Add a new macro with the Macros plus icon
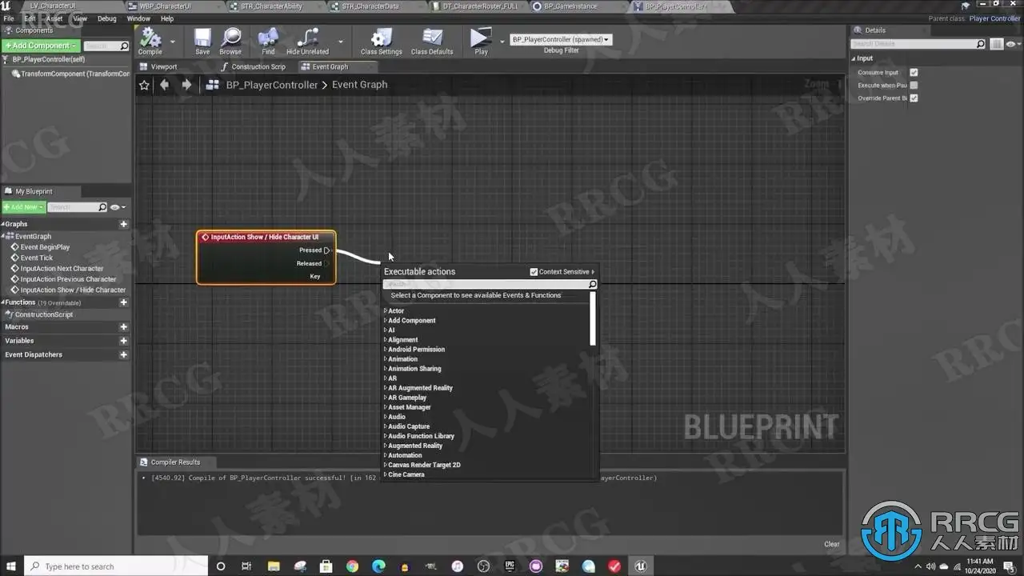This screenshot has width=1024, height=576. [123, 327]
